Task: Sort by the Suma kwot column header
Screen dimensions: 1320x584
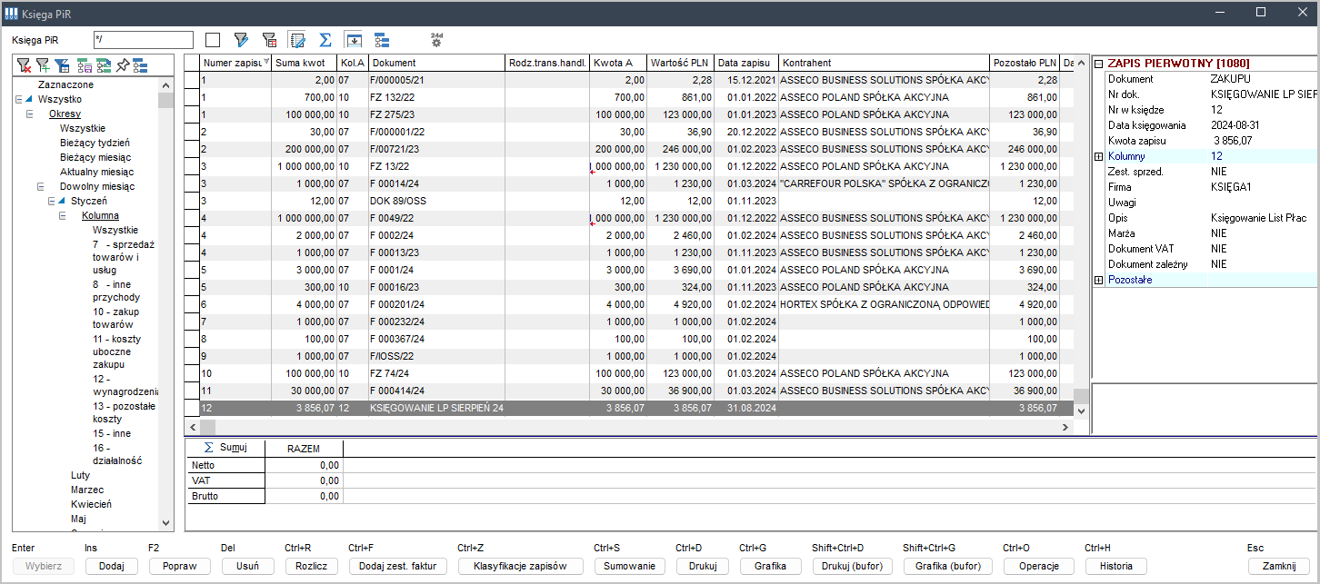Action: coord(305,63)
